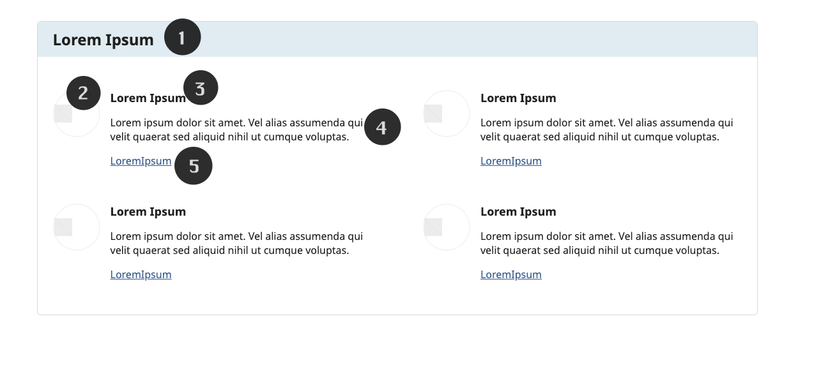Screen dimensions: 814x372
Task: Click the circular image placeholder in bottom-right card
Action: (x=447, y=227)
